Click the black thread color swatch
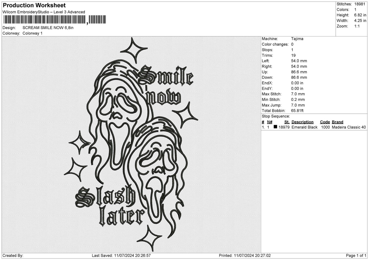The width and height of the screenshot is (369, 260). tap(276, 127)
